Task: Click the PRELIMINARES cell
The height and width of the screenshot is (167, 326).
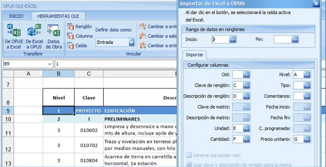Action: point(140,119)
